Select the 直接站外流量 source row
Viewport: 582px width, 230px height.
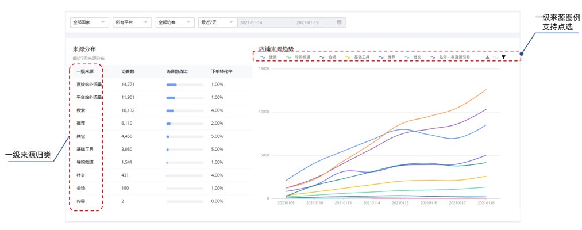click(161, 85)
